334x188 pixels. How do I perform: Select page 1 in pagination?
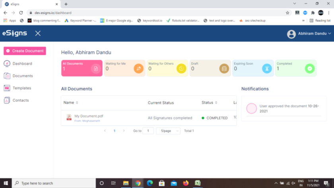pyautogui.click(x=115, y=131)
